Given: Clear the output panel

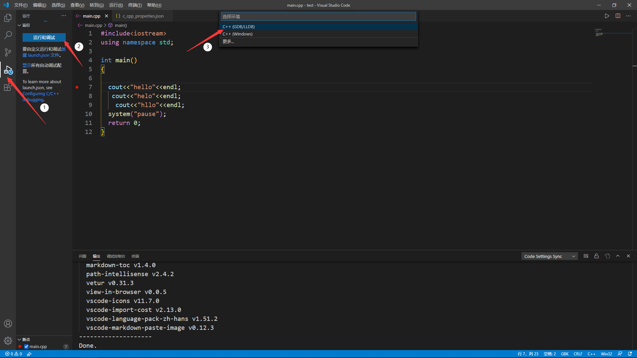Looking at the screenshot, I should 586,256.
